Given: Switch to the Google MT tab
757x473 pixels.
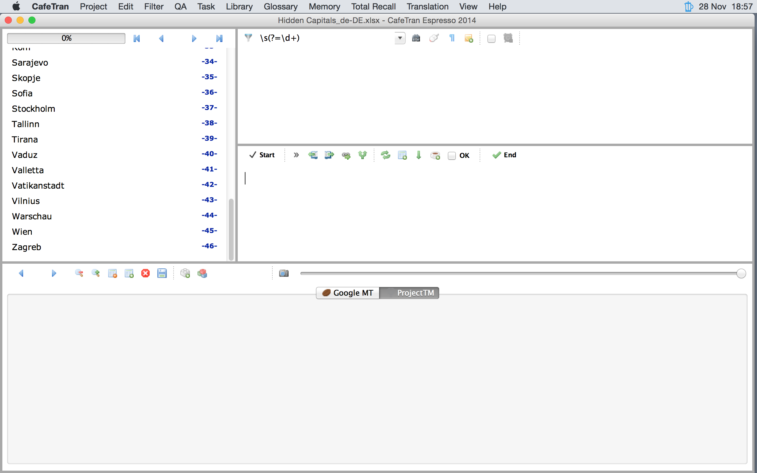Looking at the screenshot, I should (x=347, y=293).
